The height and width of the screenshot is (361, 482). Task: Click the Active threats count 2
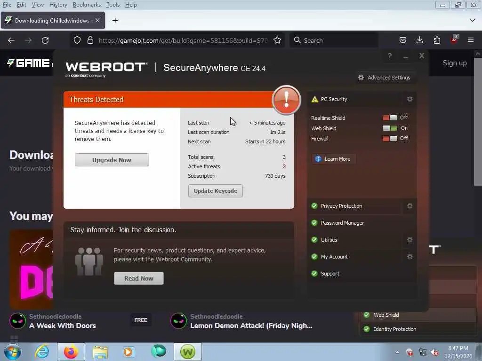(284, 166)
